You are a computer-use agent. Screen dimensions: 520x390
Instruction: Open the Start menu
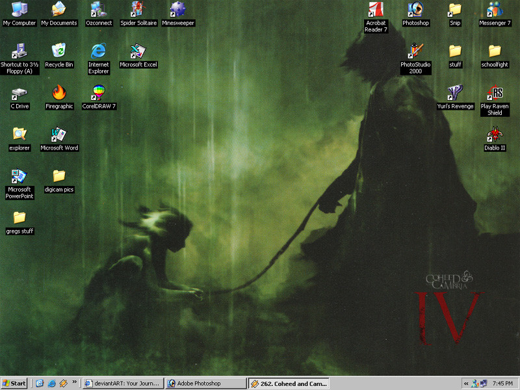14,383
